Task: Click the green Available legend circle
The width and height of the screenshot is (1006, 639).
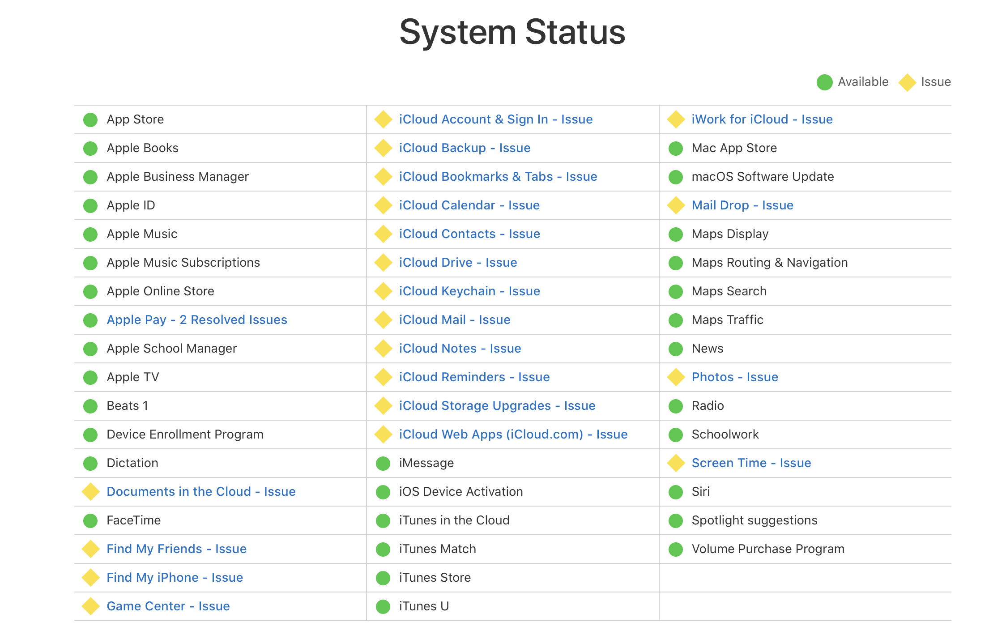Action: coord(824,82)
